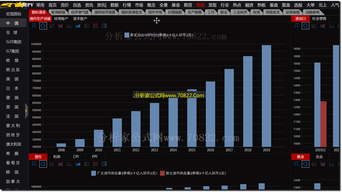The height and width of the screenshot is (192, 342).
Task: Switch to the 国民经济核算 tab
Action: 105,13
